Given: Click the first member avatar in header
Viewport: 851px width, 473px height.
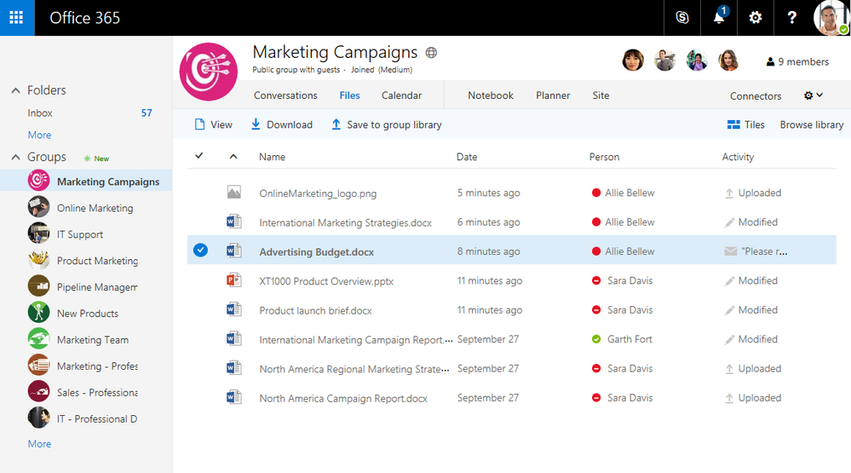Looking at the screenshot, I should [x=633, y=61].
